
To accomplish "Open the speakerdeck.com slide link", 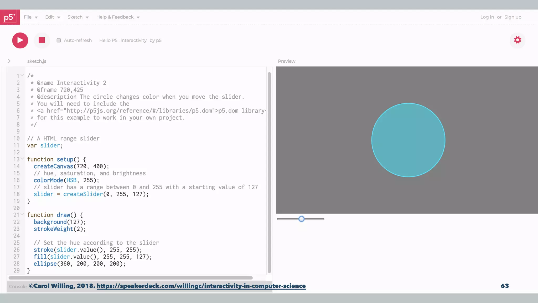I will 201,286.
